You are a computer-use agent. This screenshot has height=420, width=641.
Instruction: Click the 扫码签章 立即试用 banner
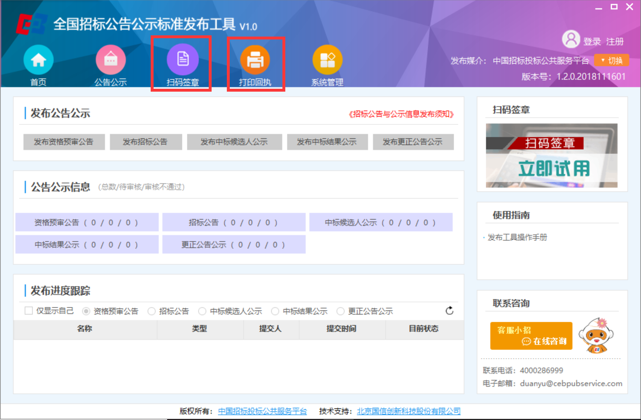552,156
